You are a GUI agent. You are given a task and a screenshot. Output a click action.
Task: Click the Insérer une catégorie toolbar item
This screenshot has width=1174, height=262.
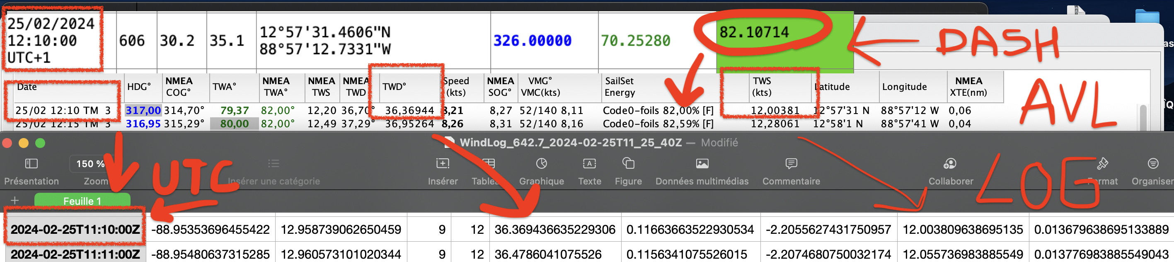pos(274,171)
